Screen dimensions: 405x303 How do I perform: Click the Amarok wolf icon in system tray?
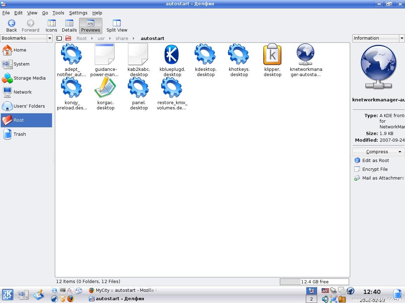[351, 291]
